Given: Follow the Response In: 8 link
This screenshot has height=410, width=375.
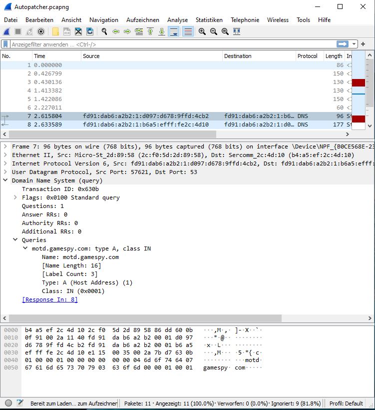Looking at the screenshot, I should [50, 299].
